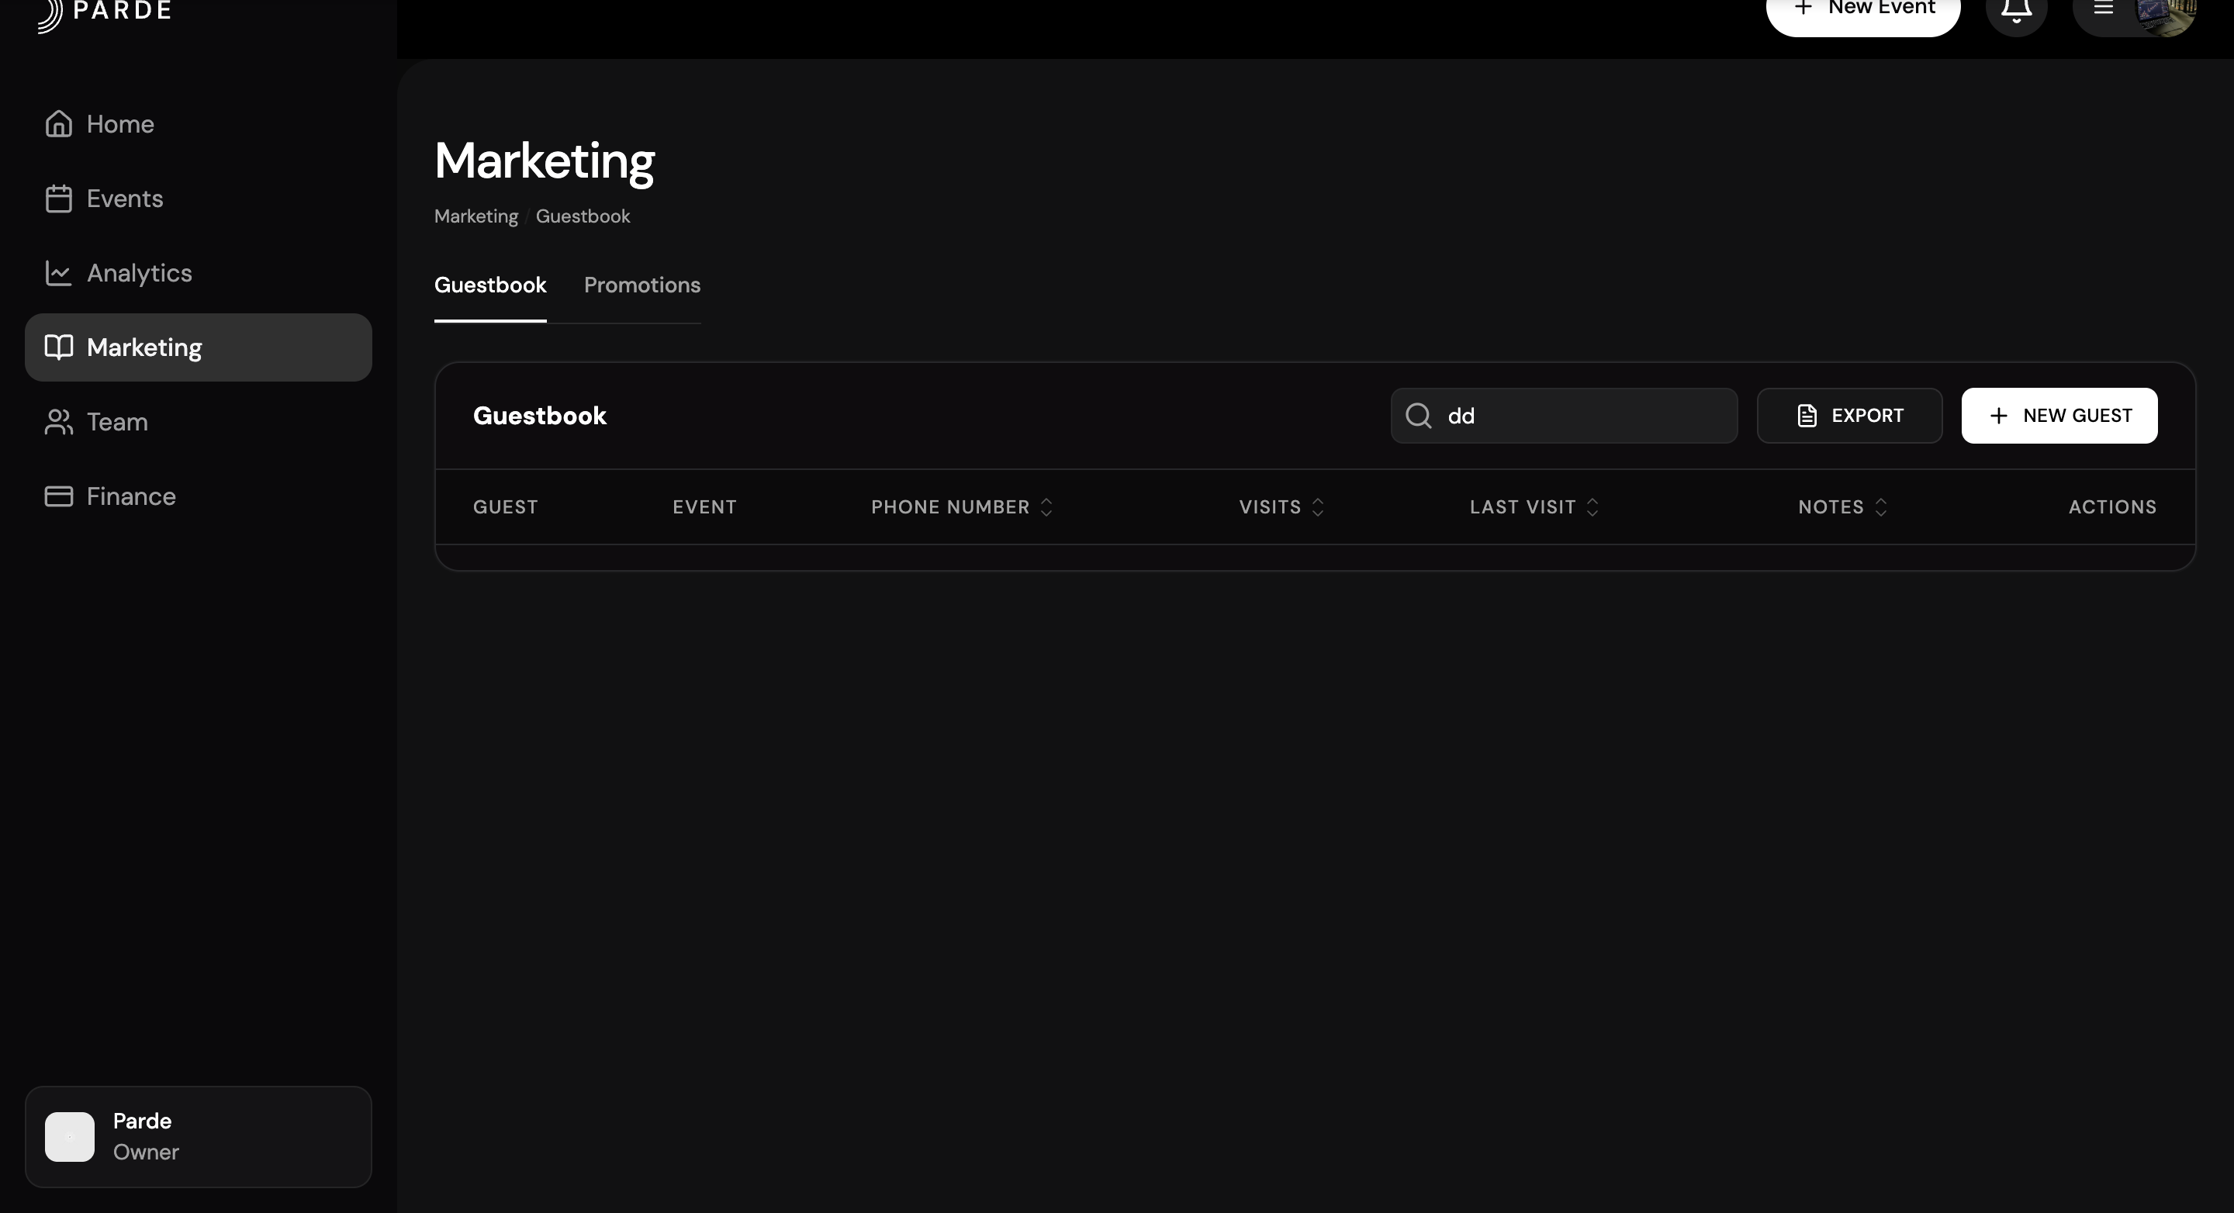This screenshot has height=1213, width=2234.
Task: Click the Home house icon in sidebar
Action: pos(58,124)
